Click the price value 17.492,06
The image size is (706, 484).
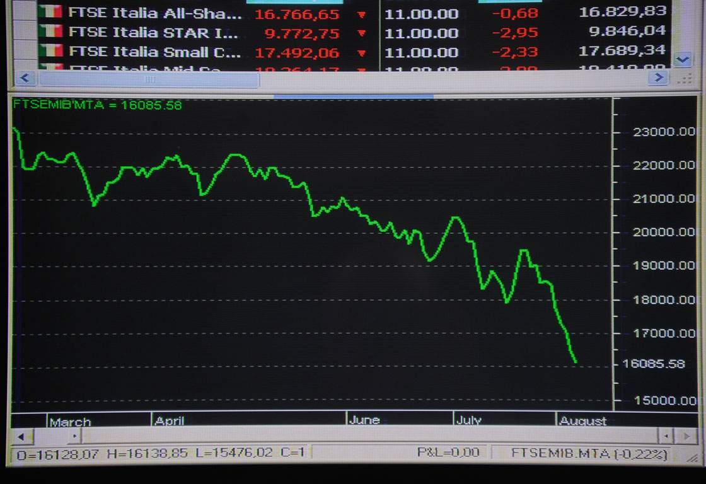(297, 53)
